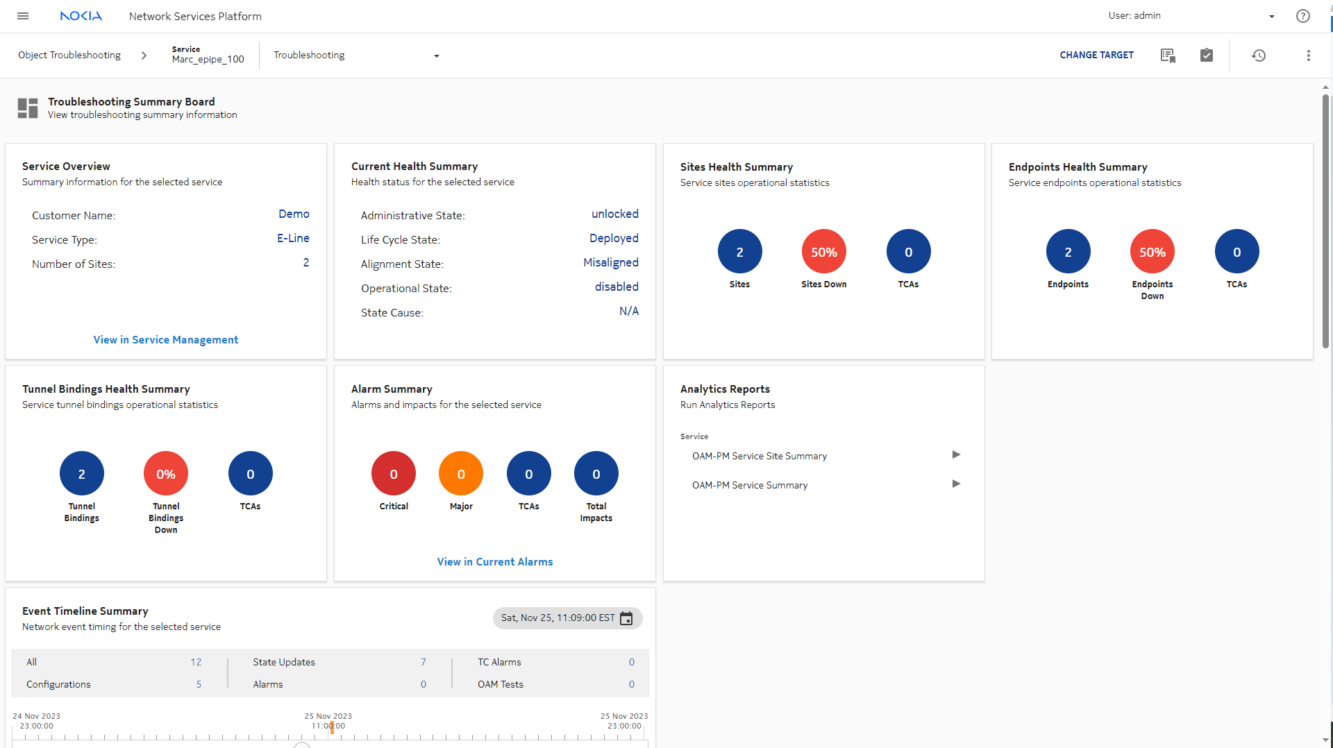The width and height of the screenshot is (1333, 748).
Task: Open the hamburger navigation menu
Action: 23,16
